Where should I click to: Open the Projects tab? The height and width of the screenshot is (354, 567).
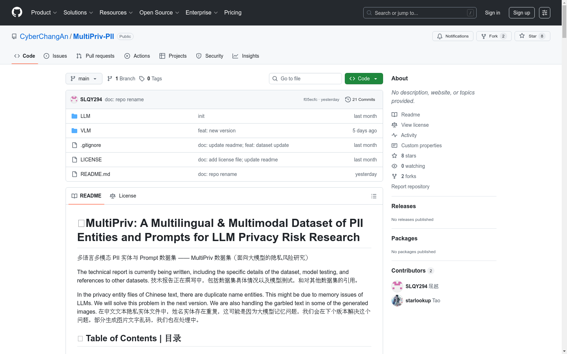click(x=173, y=56)
